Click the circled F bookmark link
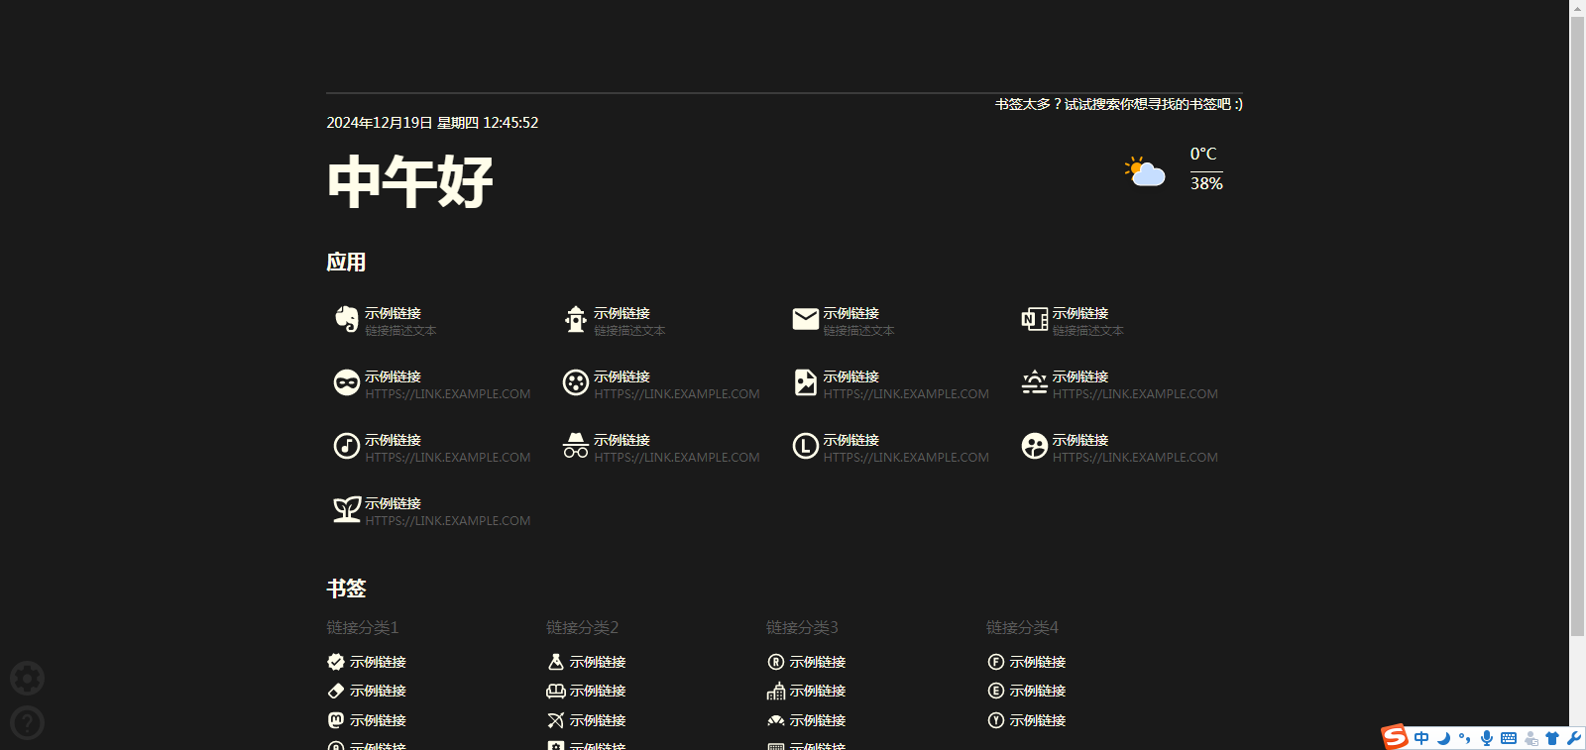The height and width of the screenshot is (750, 1586). [x=996, y=662]
